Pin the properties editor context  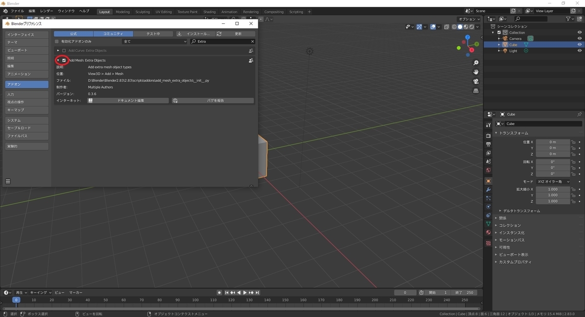(x=579, y=114)
